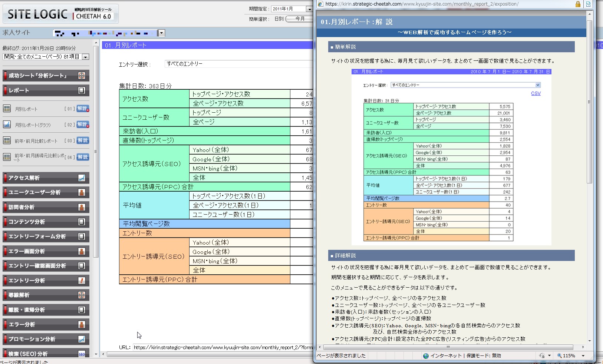Open the コンテンツ分析 menu section
The image size is (603, 364).
(46, 222)
